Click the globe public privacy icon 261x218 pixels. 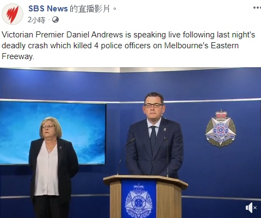click(x=55, y=20)
